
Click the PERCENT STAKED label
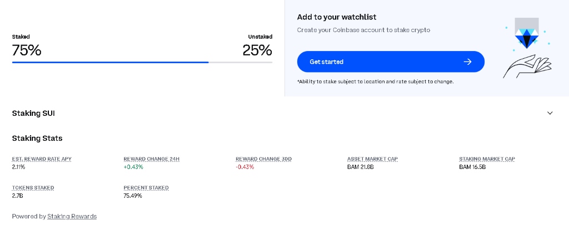146,188
